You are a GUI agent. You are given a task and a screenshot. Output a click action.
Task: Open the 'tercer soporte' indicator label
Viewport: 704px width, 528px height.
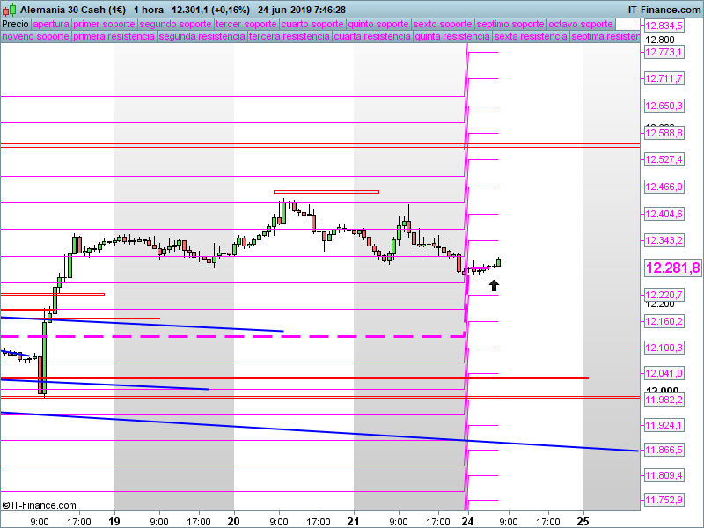click(x=246, y=24)
